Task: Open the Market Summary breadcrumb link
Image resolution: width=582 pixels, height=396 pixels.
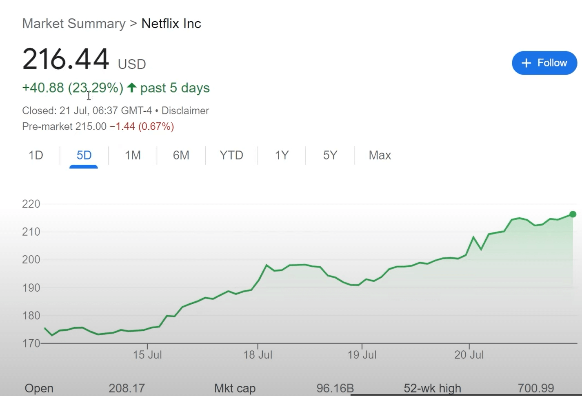Action: pyautogui.click(x=74, y=24)
